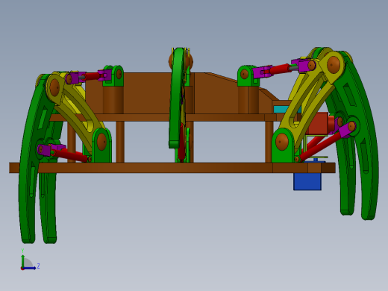
Task: Select the long bottom brown base plate
Action: pos(172,168)
